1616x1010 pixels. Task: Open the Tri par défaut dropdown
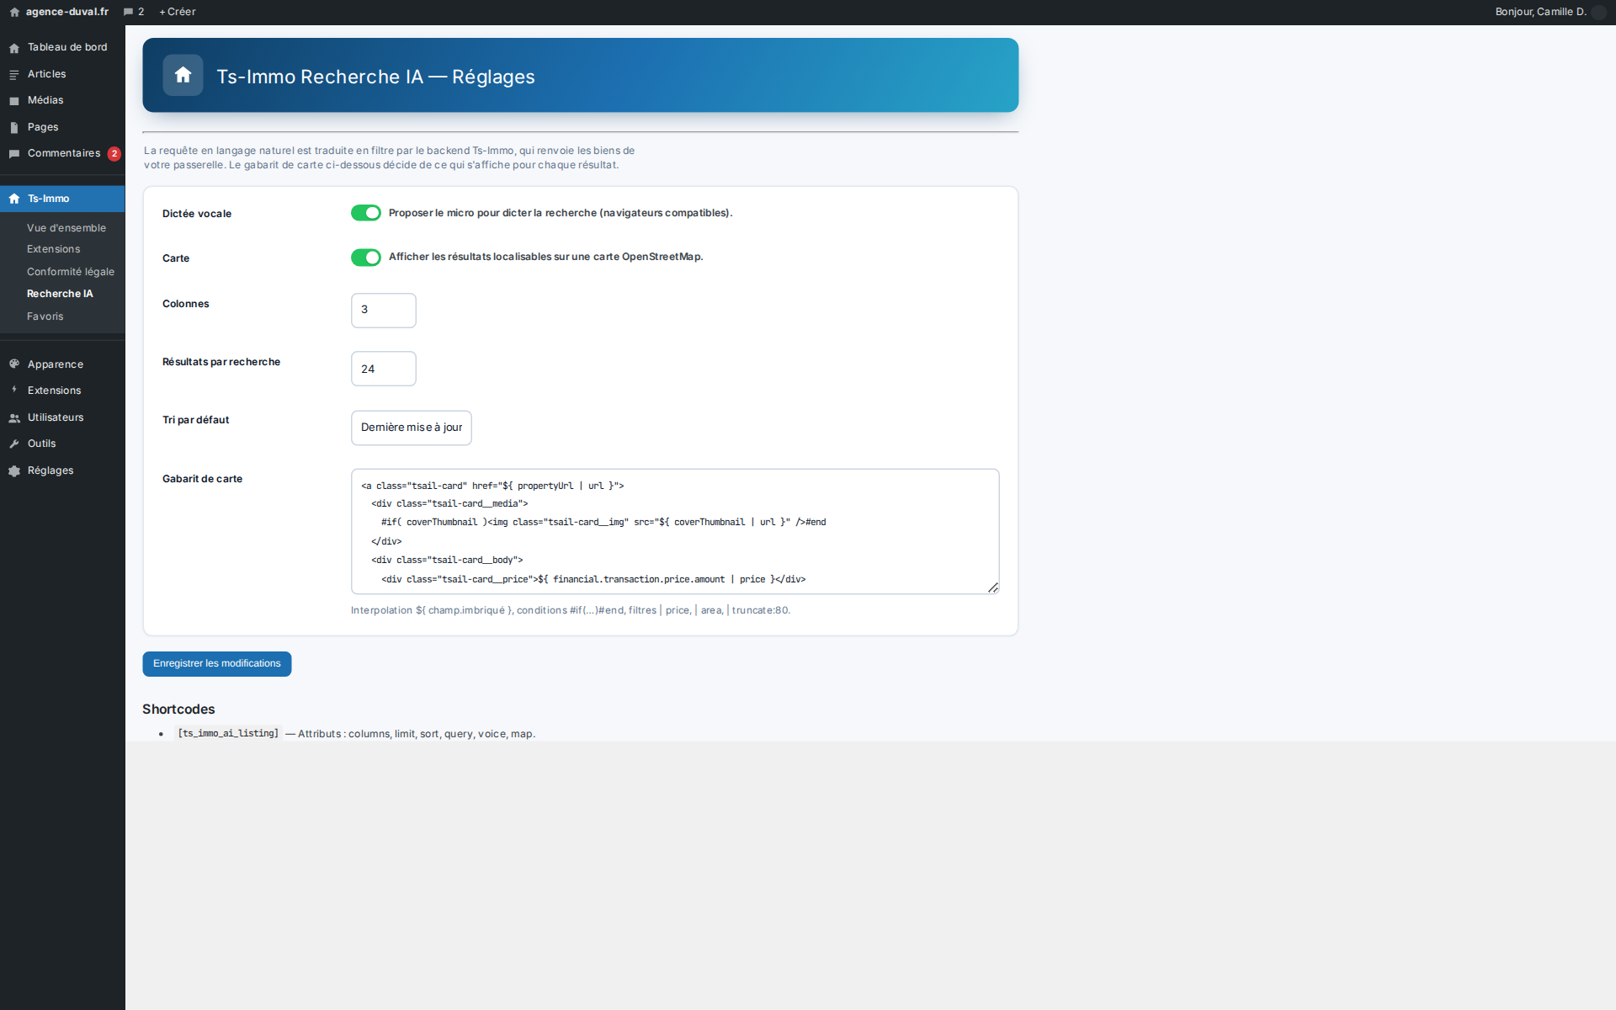(x=412, y=428)
